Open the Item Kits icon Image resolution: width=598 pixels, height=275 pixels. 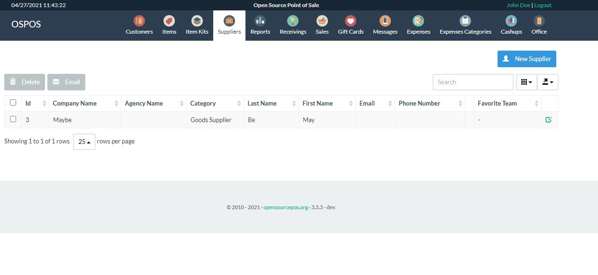tap(197, 21)
